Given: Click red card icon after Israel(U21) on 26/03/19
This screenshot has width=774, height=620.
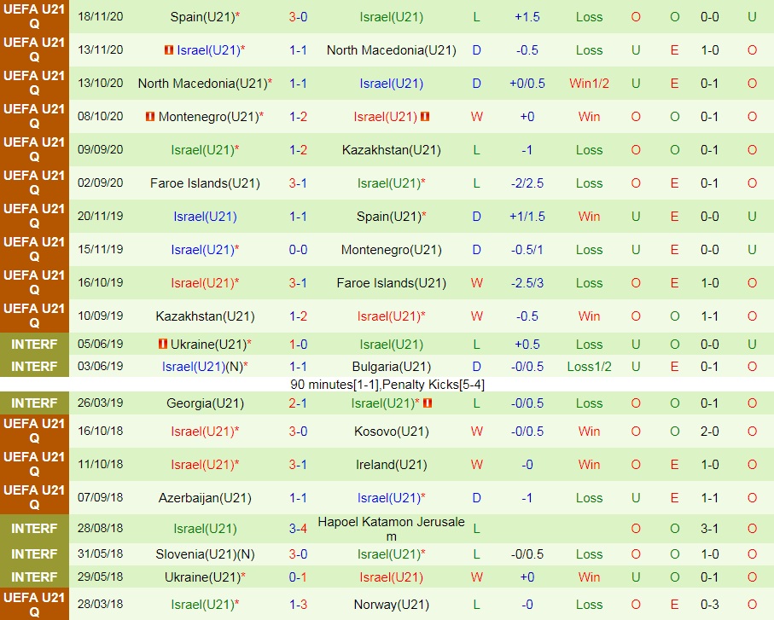Looking at the screenshot, I should (428, 403).
